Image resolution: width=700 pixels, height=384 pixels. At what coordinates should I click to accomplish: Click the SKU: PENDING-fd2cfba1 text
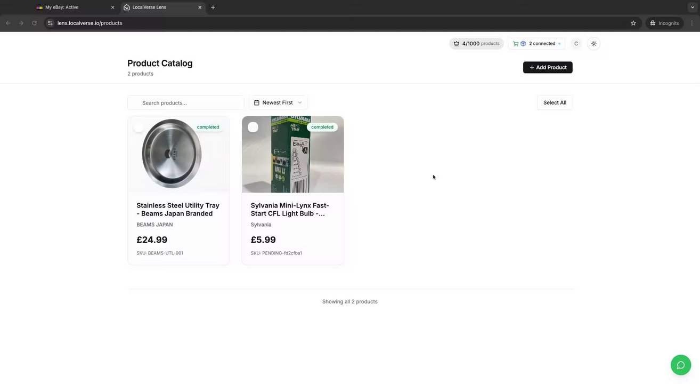click(276, 253)
